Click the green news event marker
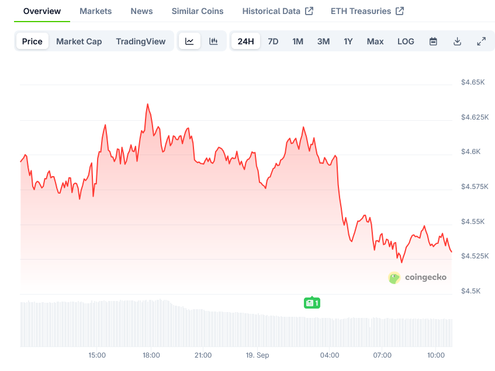495x371 pixels. point(311,303)
